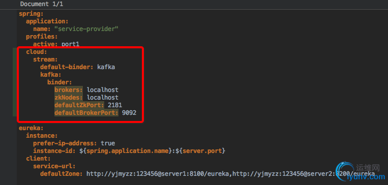Click the 'stream:' key
The width and height of the screenshot is (388, 185).
(45, 59)
